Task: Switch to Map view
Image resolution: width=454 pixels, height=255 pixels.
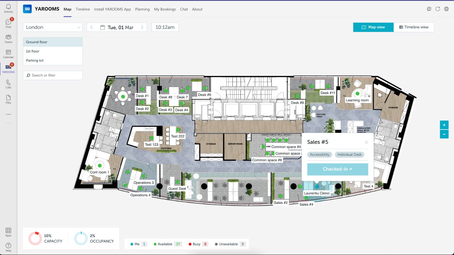Action: [373, 27]
